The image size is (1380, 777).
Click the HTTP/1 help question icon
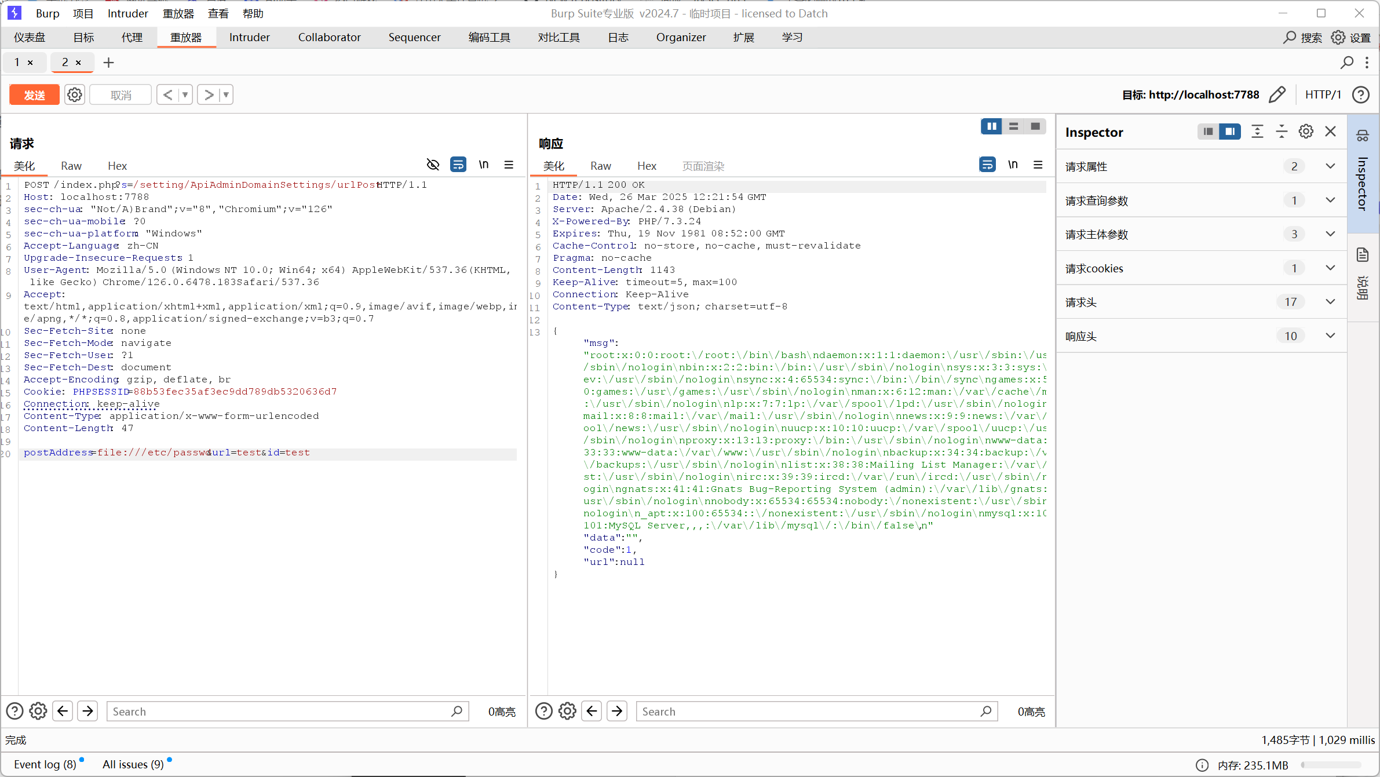pyautogui.click(x=1360, y=94)
